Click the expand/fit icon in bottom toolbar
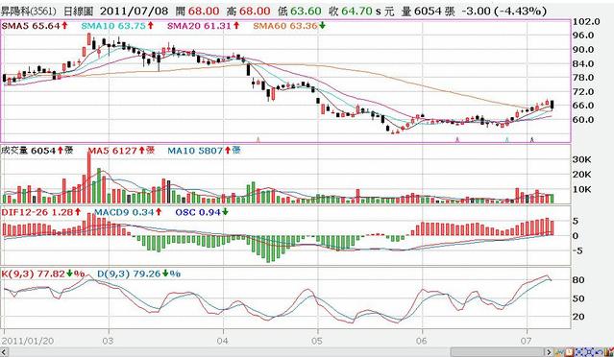 [x=589, y=352]
